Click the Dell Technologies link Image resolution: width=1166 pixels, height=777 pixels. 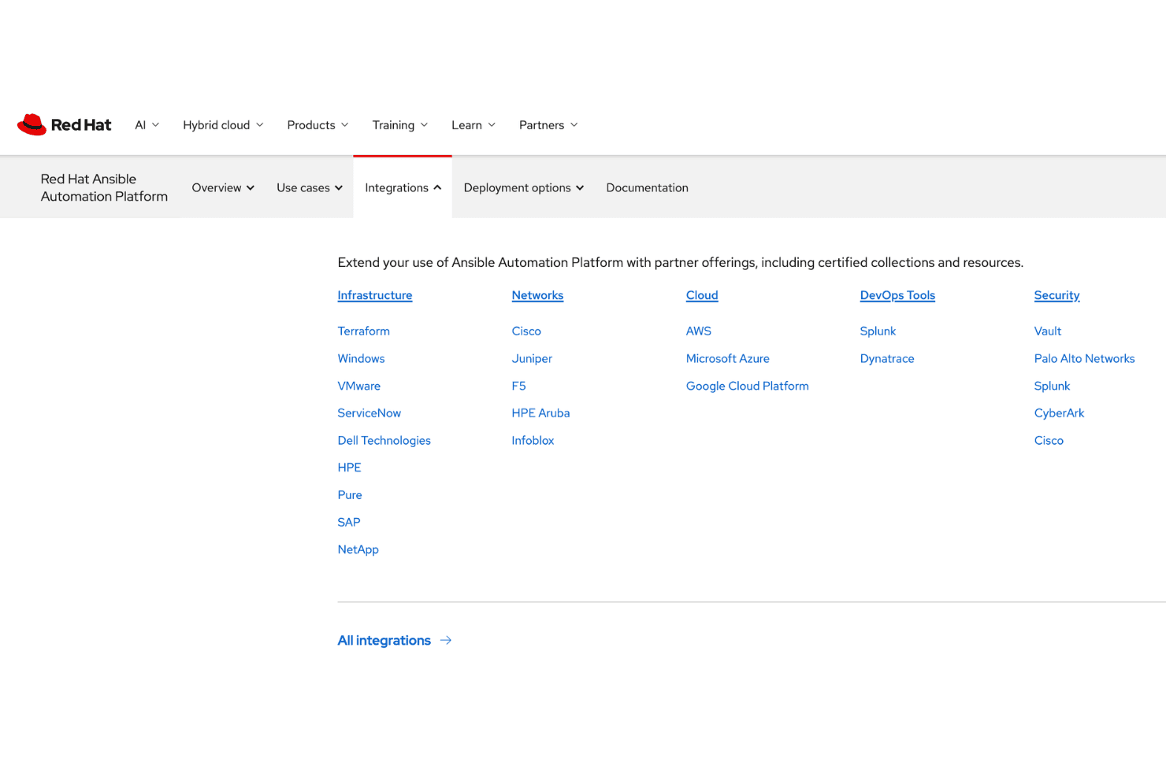click(x=384, y=441)
